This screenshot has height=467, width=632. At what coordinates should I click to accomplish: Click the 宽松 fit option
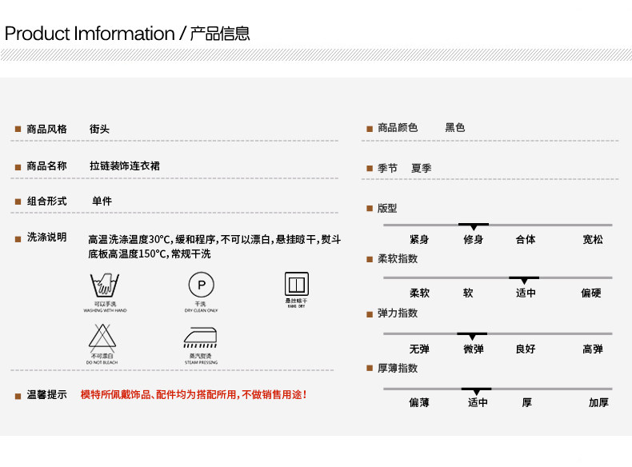click(x=593, y=239)
